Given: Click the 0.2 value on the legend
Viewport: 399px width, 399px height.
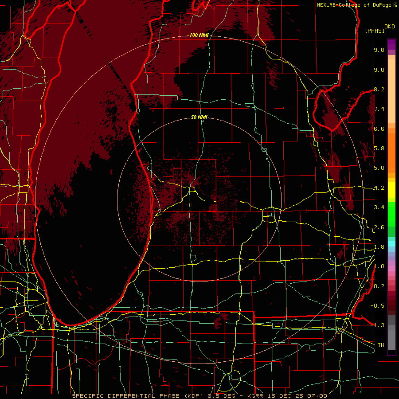Looking at the screenshot, I should click(379, 286).
